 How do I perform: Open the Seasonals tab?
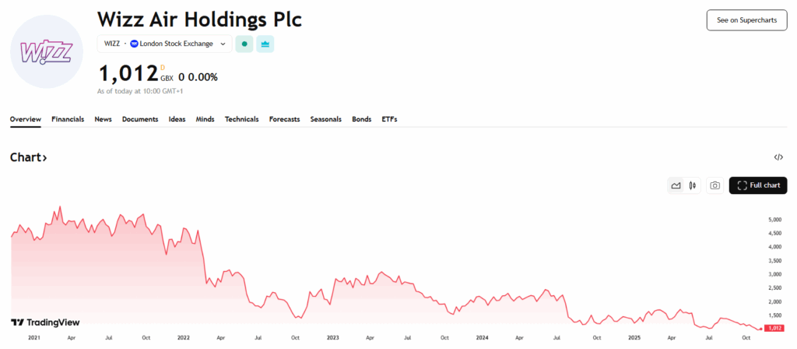click(325, 119)
